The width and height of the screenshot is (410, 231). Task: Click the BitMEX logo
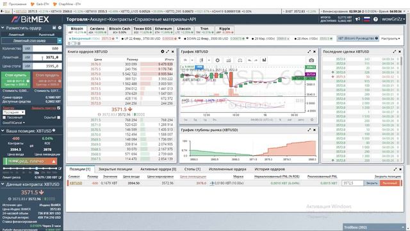(x=30, y=19)
